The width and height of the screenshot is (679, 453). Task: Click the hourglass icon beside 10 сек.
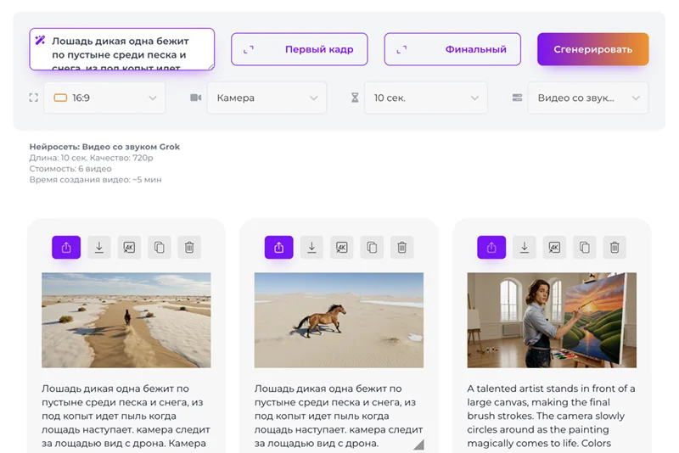click(355, 98)
